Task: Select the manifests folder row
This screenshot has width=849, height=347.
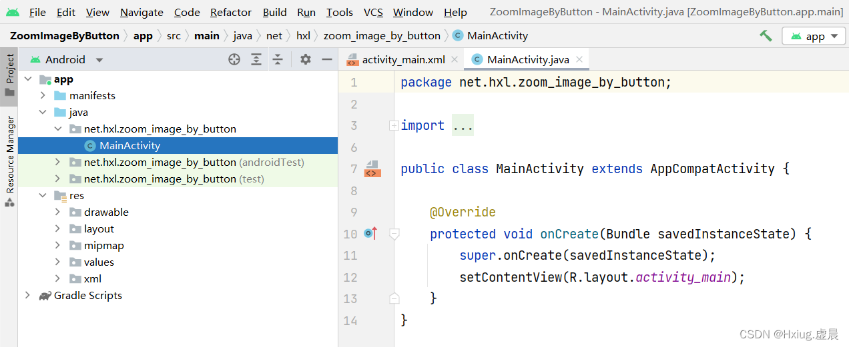Action: 178,96
